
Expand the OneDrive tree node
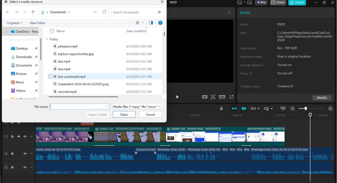tap(6, 31)
